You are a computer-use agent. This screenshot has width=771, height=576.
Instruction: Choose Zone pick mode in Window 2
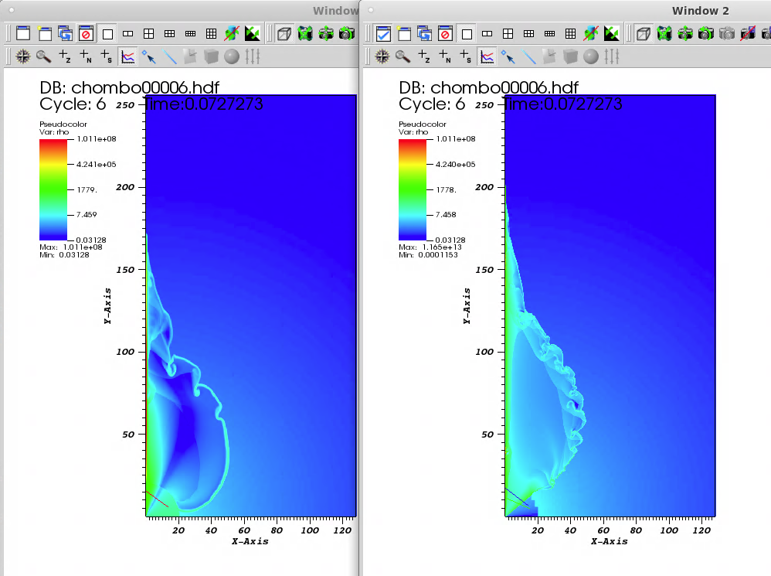point(424,56)
